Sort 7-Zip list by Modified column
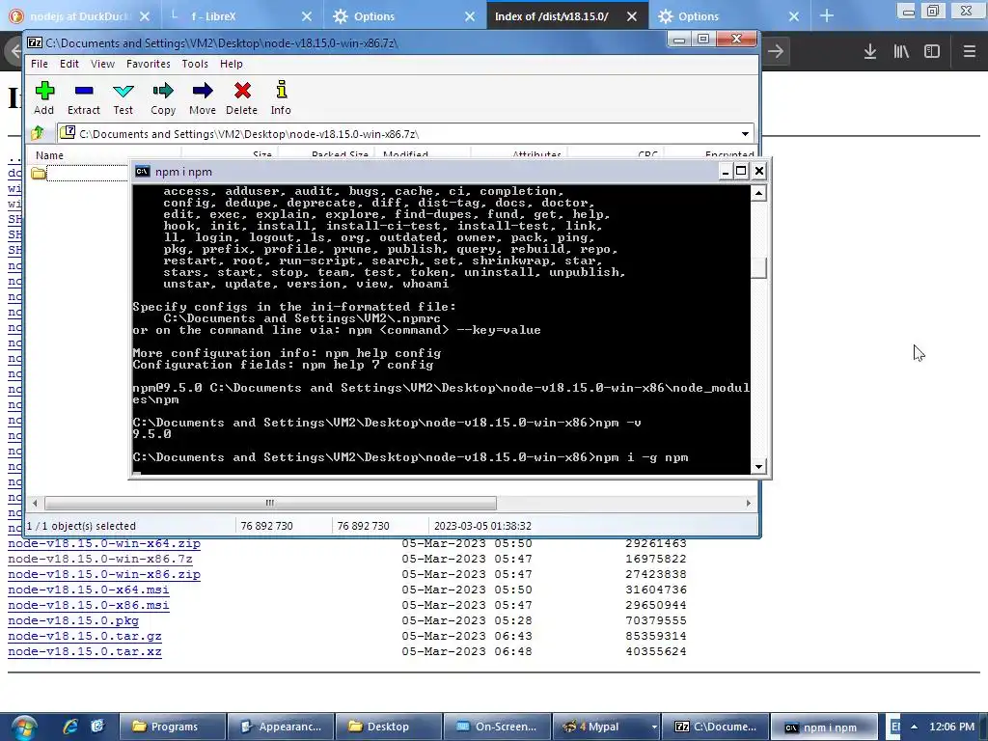 tap(423, 155)
